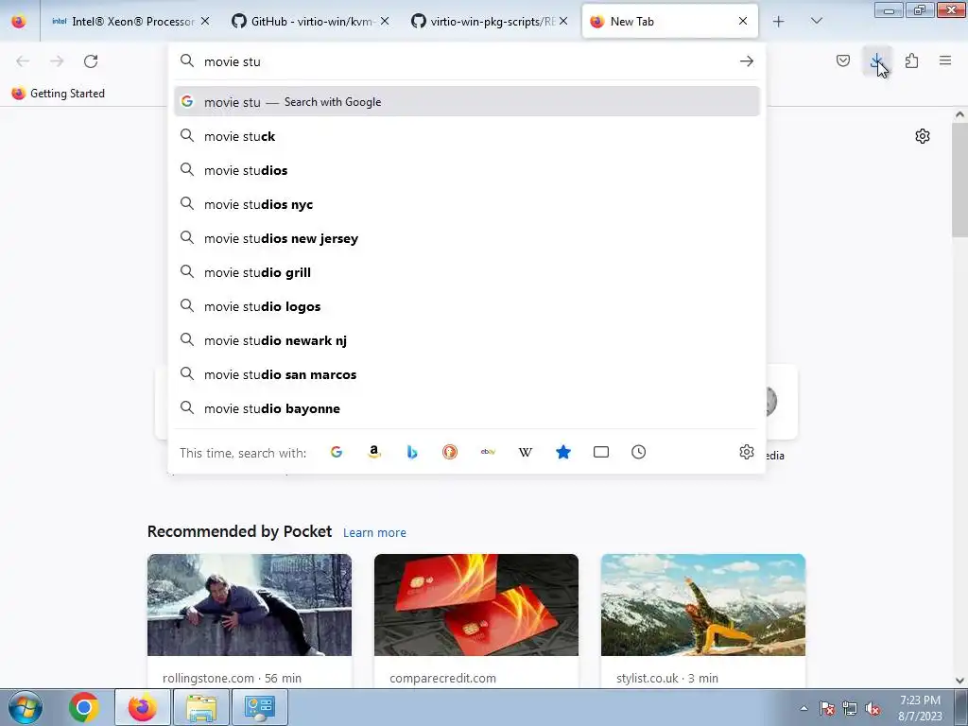Viewport: 968px width, 726px height.
Task: Choose suggestion 'movie studios new jersey'
Action: pos(467,237)
